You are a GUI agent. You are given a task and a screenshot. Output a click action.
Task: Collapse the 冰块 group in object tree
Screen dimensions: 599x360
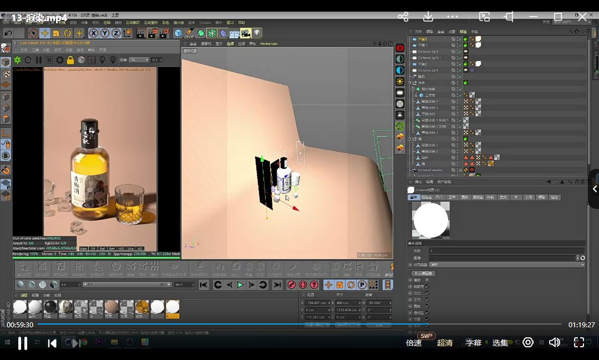[410, 83]
